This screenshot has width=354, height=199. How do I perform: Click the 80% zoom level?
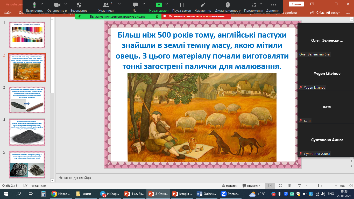[342, 186]
